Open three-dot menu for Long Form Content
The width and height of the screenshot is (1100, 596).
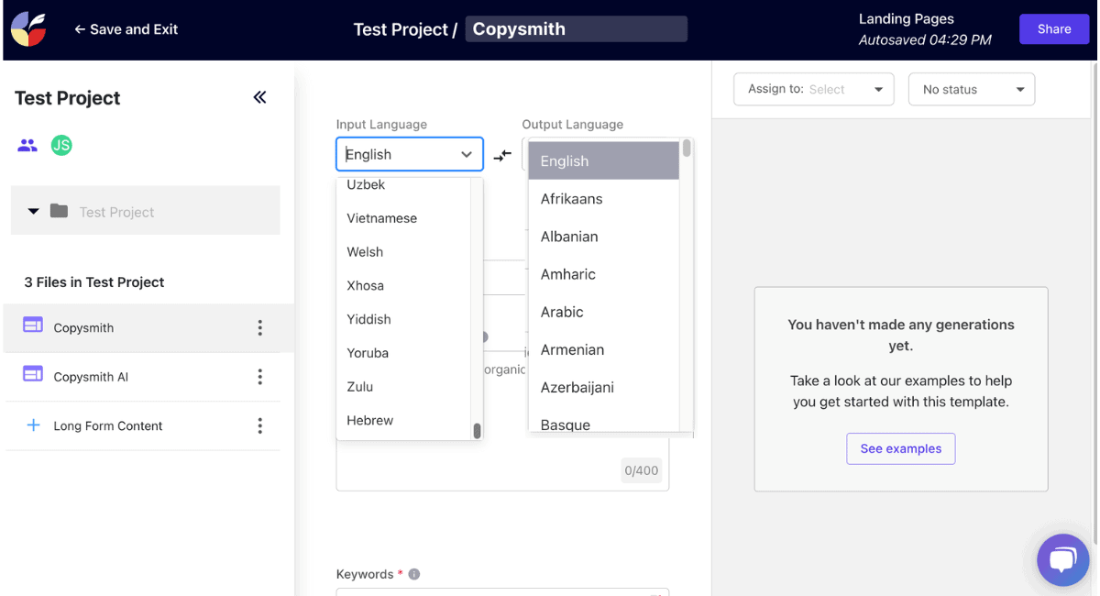click(x=260, y=425)
